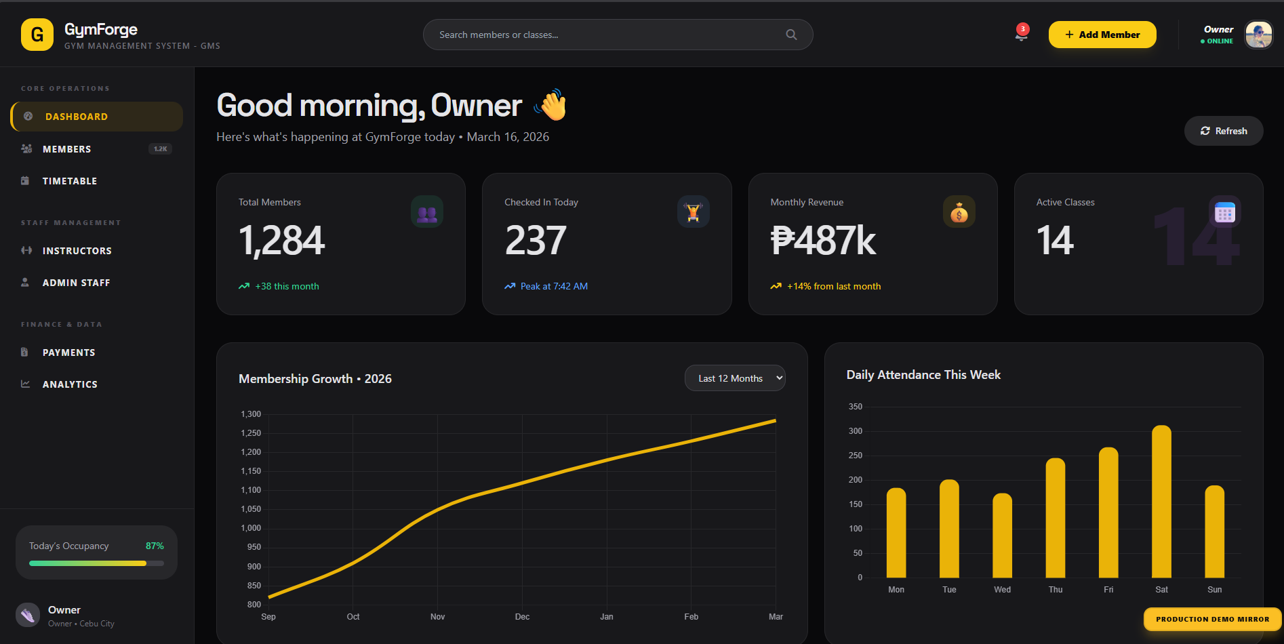Click the Active Classes 14 value
Screen dimensions: 1284x644
pyautogui.click(x=1055, y=241)
